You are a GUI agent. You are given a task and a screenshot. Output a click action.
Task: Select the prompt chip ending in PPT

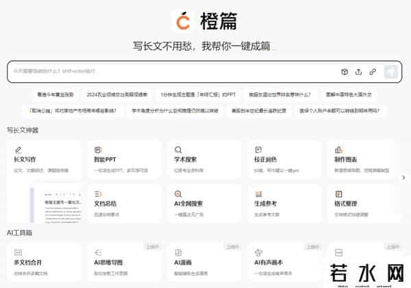[199, 94]
